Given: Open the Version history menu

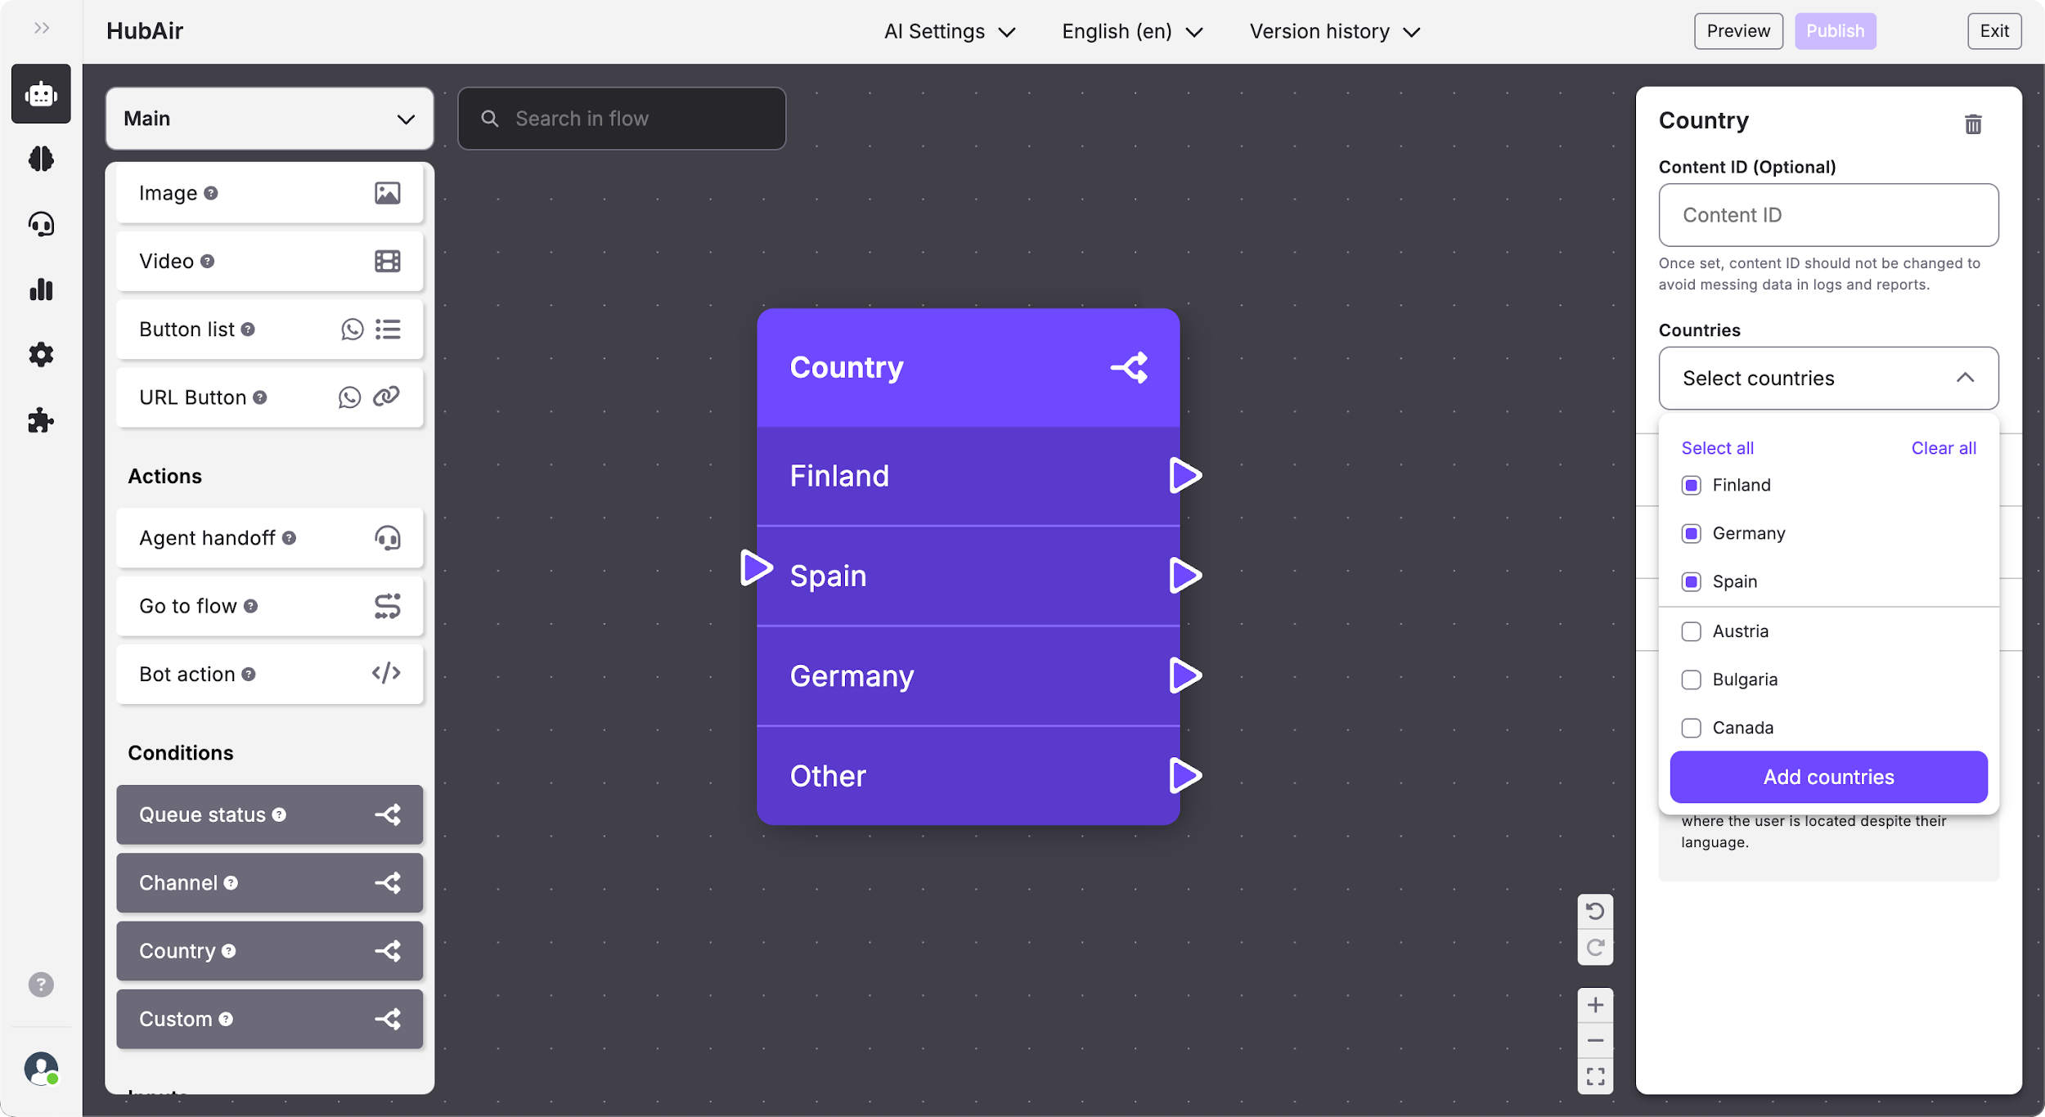Looking at the screenshot, I should point(1333,31).
